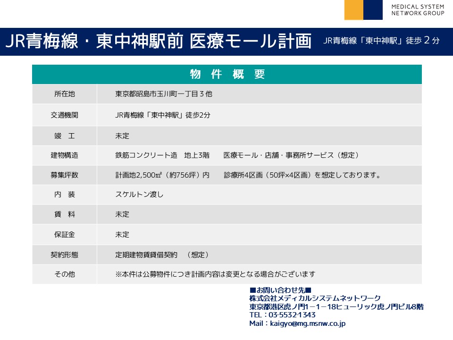Click the 竣工 row label
The image size is (453, 340).
[x=65, y=136]
